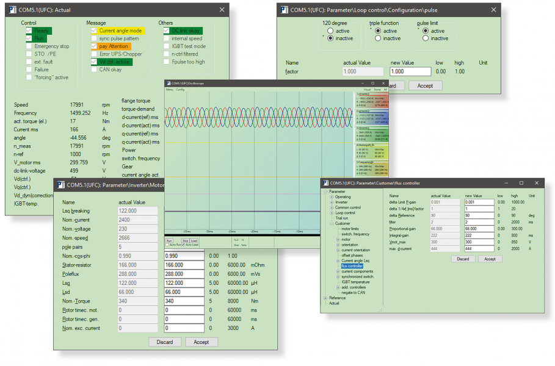Toggle Auto Load checkbox in the Oscilloscope
The width and height of the screenshot is (555, 366).
(183, 245)
